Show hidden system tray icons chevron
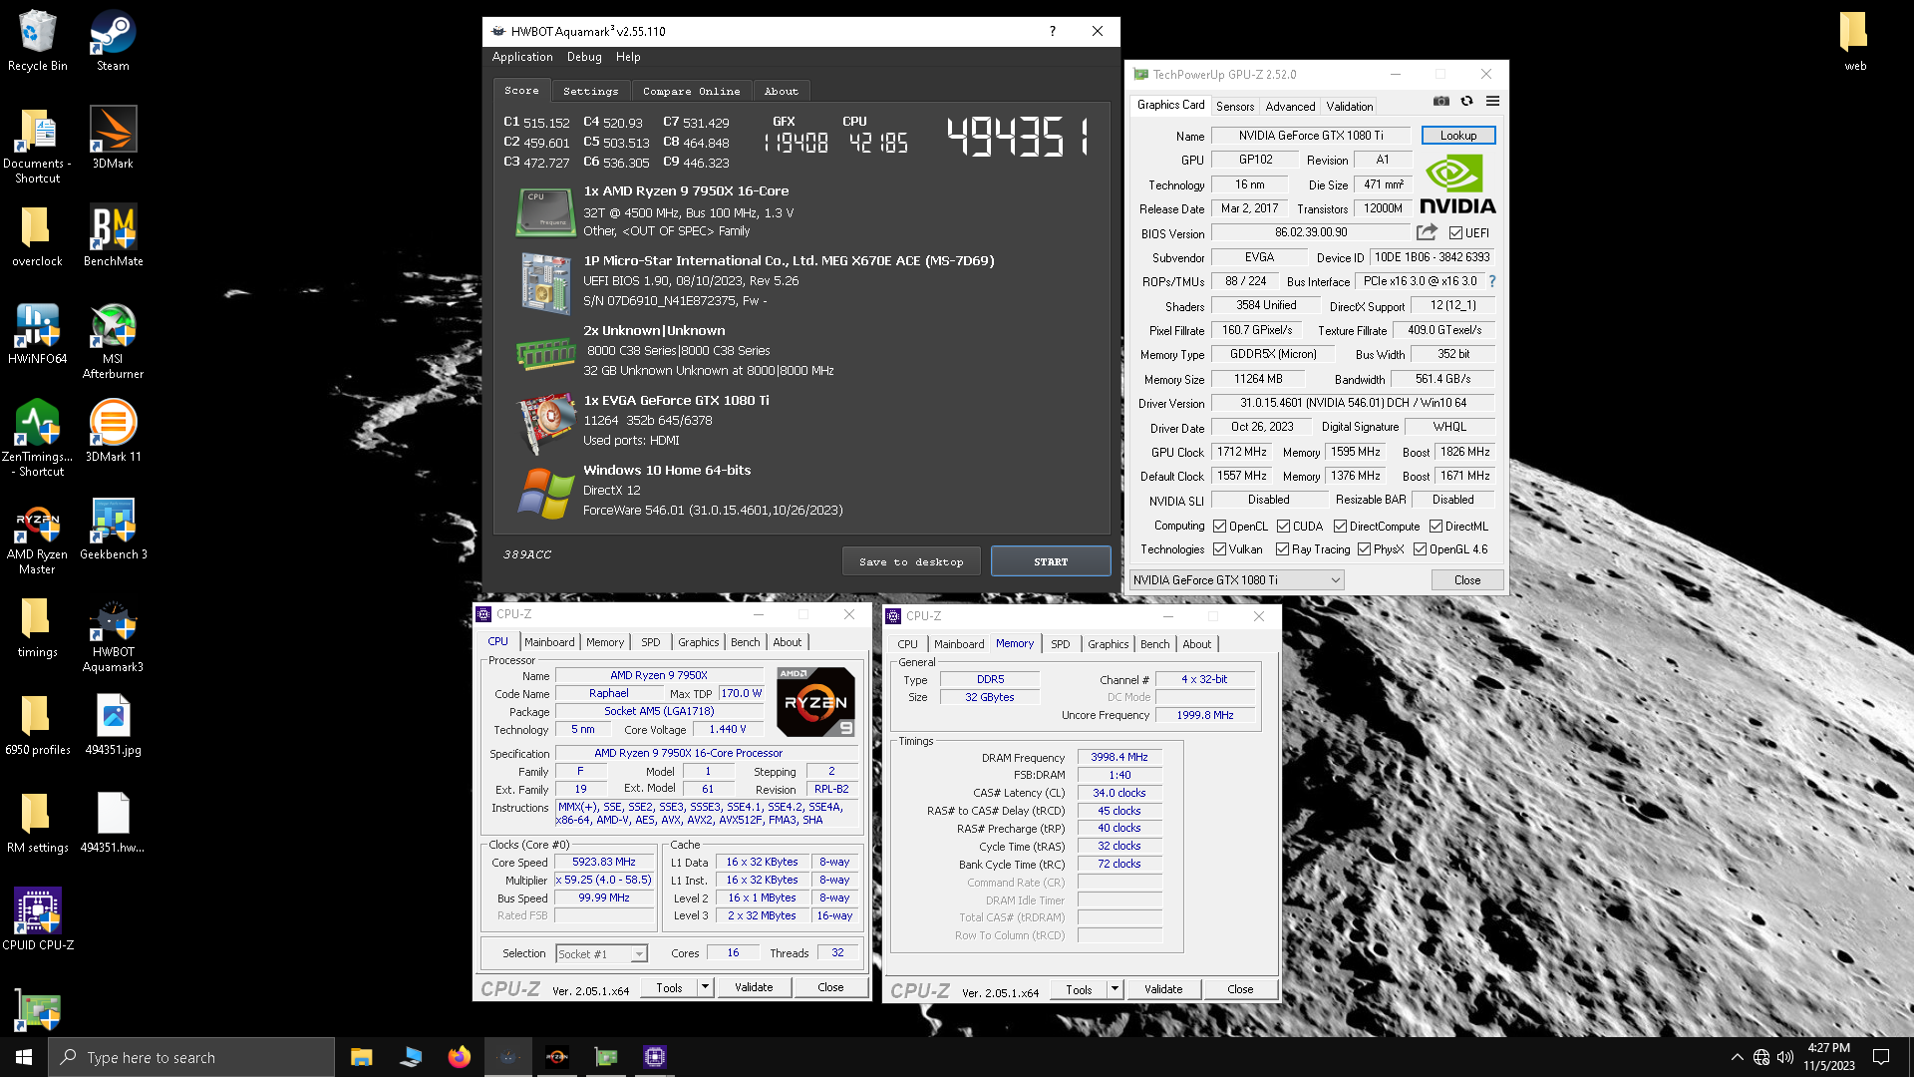Image resolution: width=1914 pixels, height=1077 pixels. (x=1737, y=1057)
